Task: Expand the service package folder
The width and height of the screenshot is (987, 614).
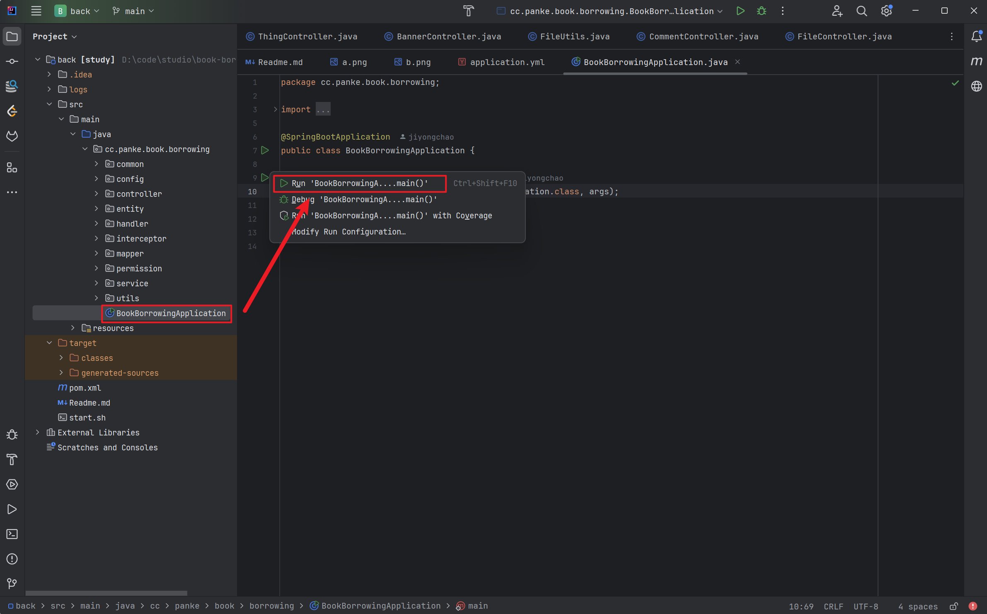Action: (97, 283)
